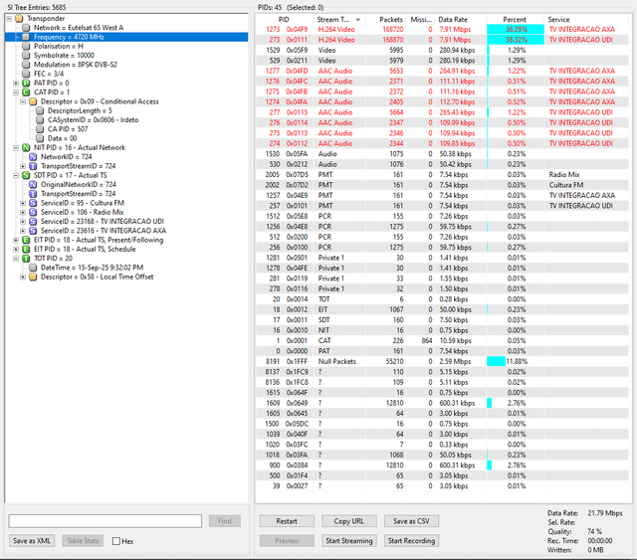Expand the Local Time Offset descriptor
The image size is (637, 560).
tap(23, 277)
